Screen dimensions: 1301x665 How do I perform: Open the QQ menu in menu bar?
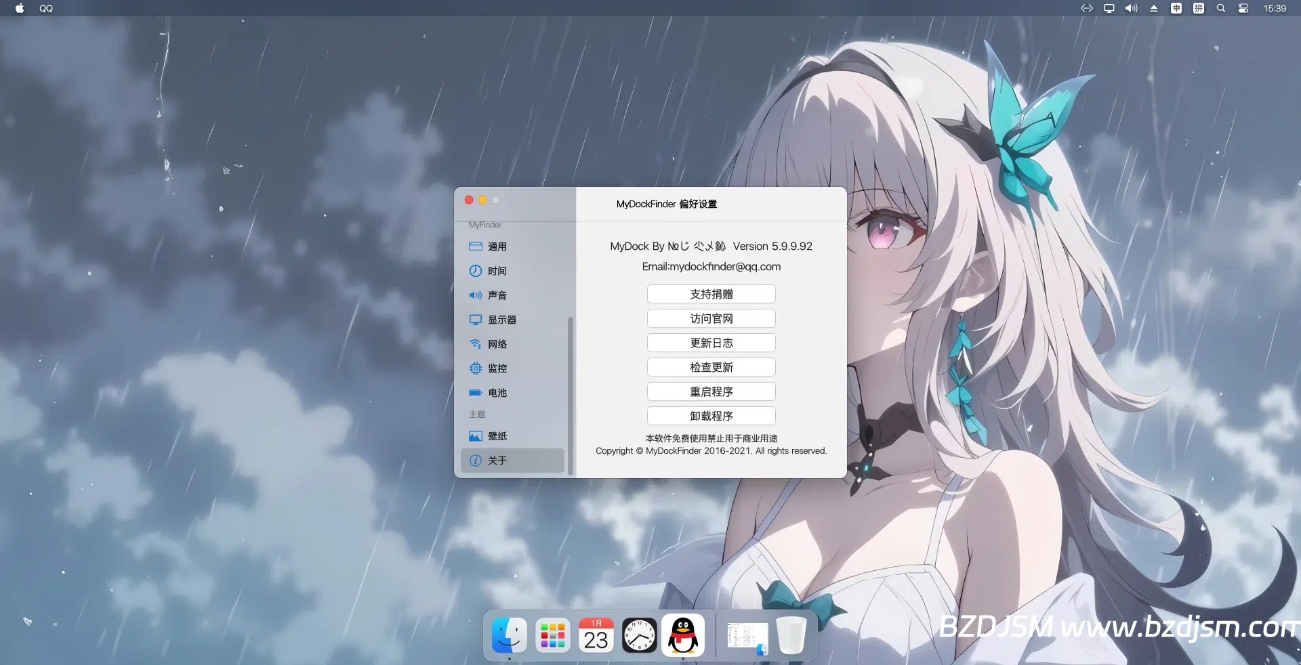pos(46,9)
